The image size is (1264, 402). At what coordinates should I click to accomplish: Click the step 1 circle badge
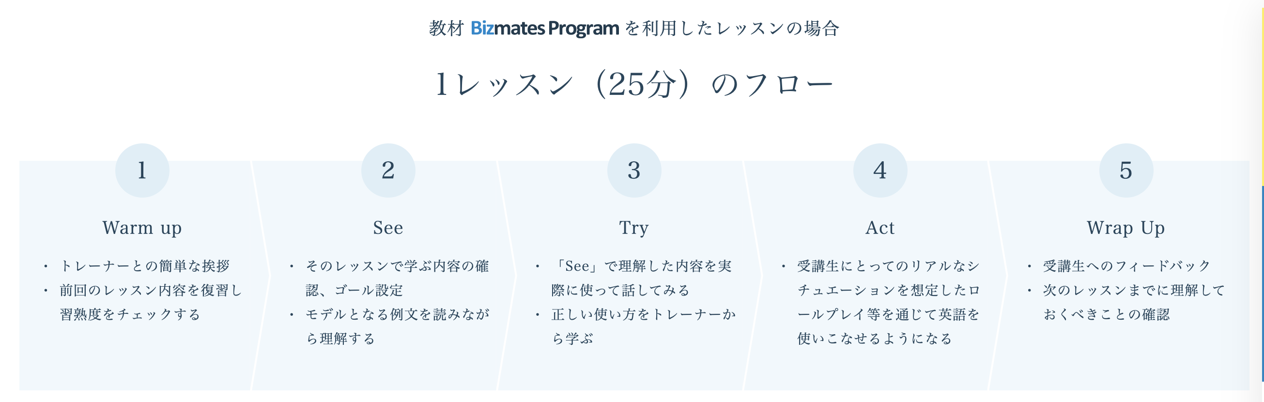142,170
